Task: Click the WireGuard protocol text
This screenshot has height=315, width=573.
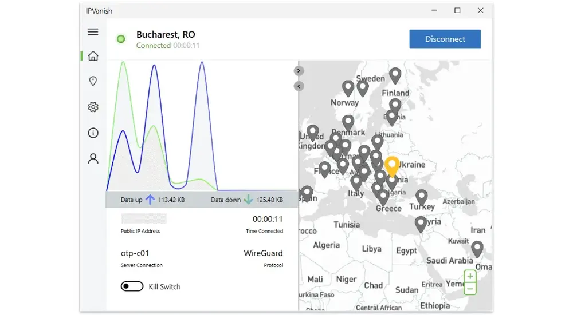Action: pyautogui.click(x=263, y=253)
